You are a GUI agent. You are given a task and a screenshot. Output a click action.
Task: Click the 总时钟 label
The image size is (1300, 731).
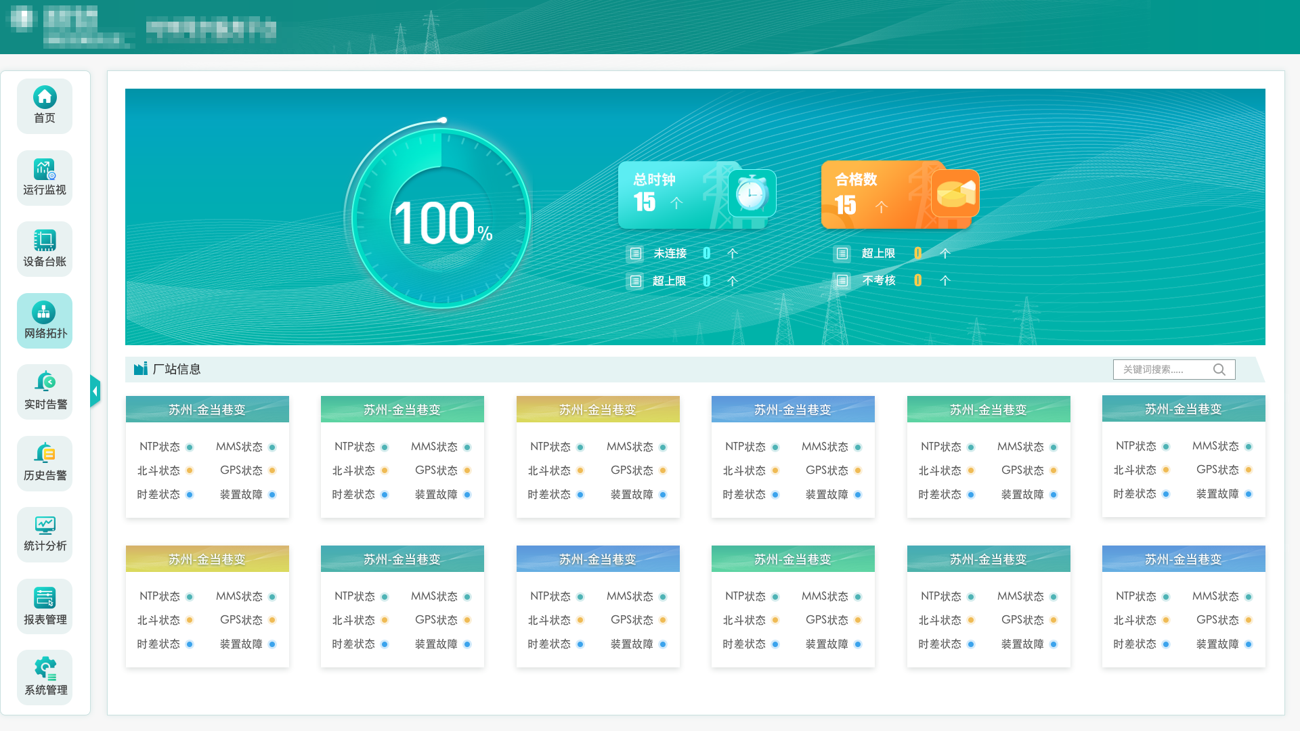[655, 179]
